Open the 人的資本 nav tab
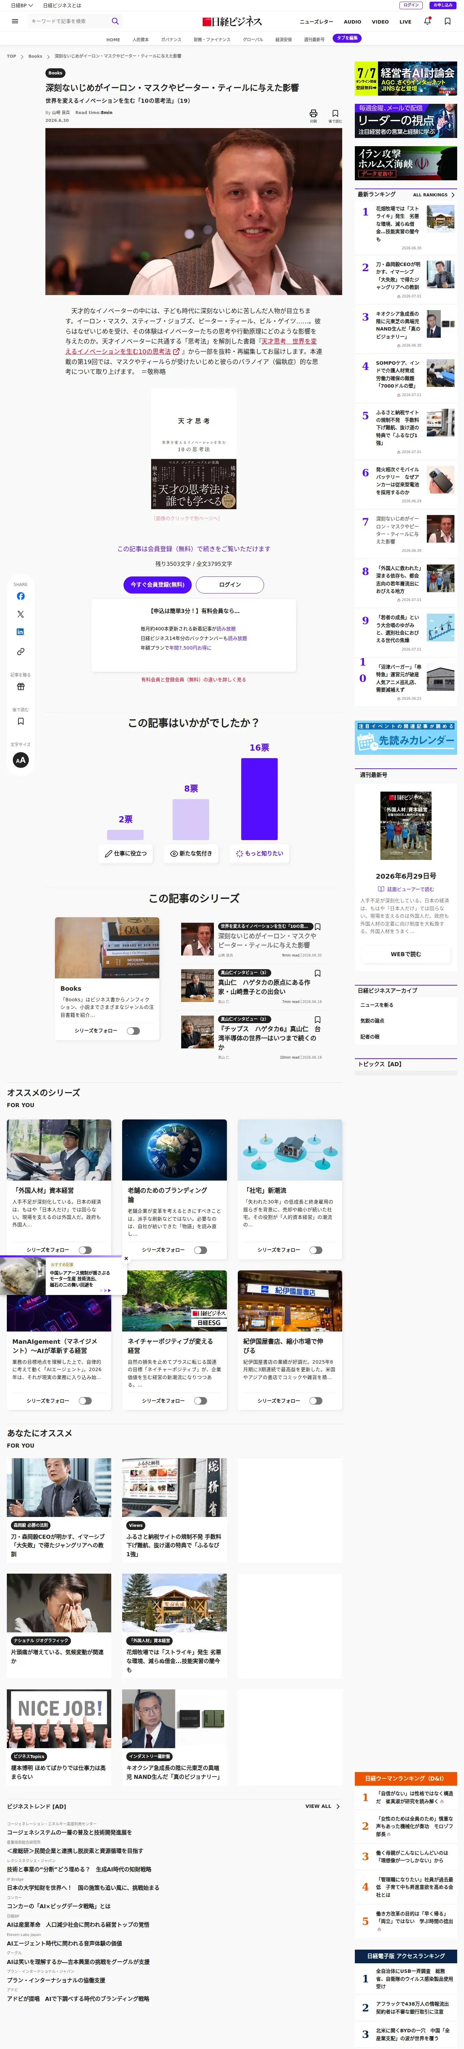Screen dimensions: 464x2049 tap(140, 39)
